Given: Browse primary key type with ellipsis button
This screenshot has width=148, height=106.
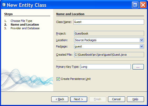Looking at the screenshot, I should pos(138,67).
